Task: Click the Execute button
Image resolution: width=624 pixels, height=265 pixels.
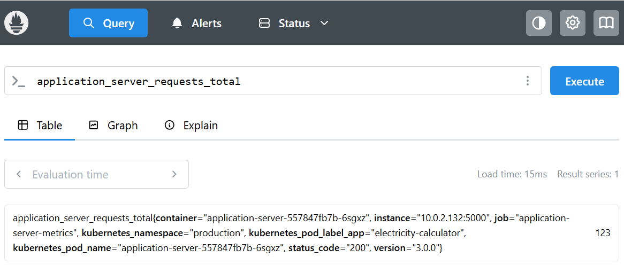Action: 584,81
